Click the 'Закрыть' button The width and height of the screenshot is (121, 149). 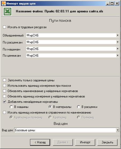click(x=107, y=142)
